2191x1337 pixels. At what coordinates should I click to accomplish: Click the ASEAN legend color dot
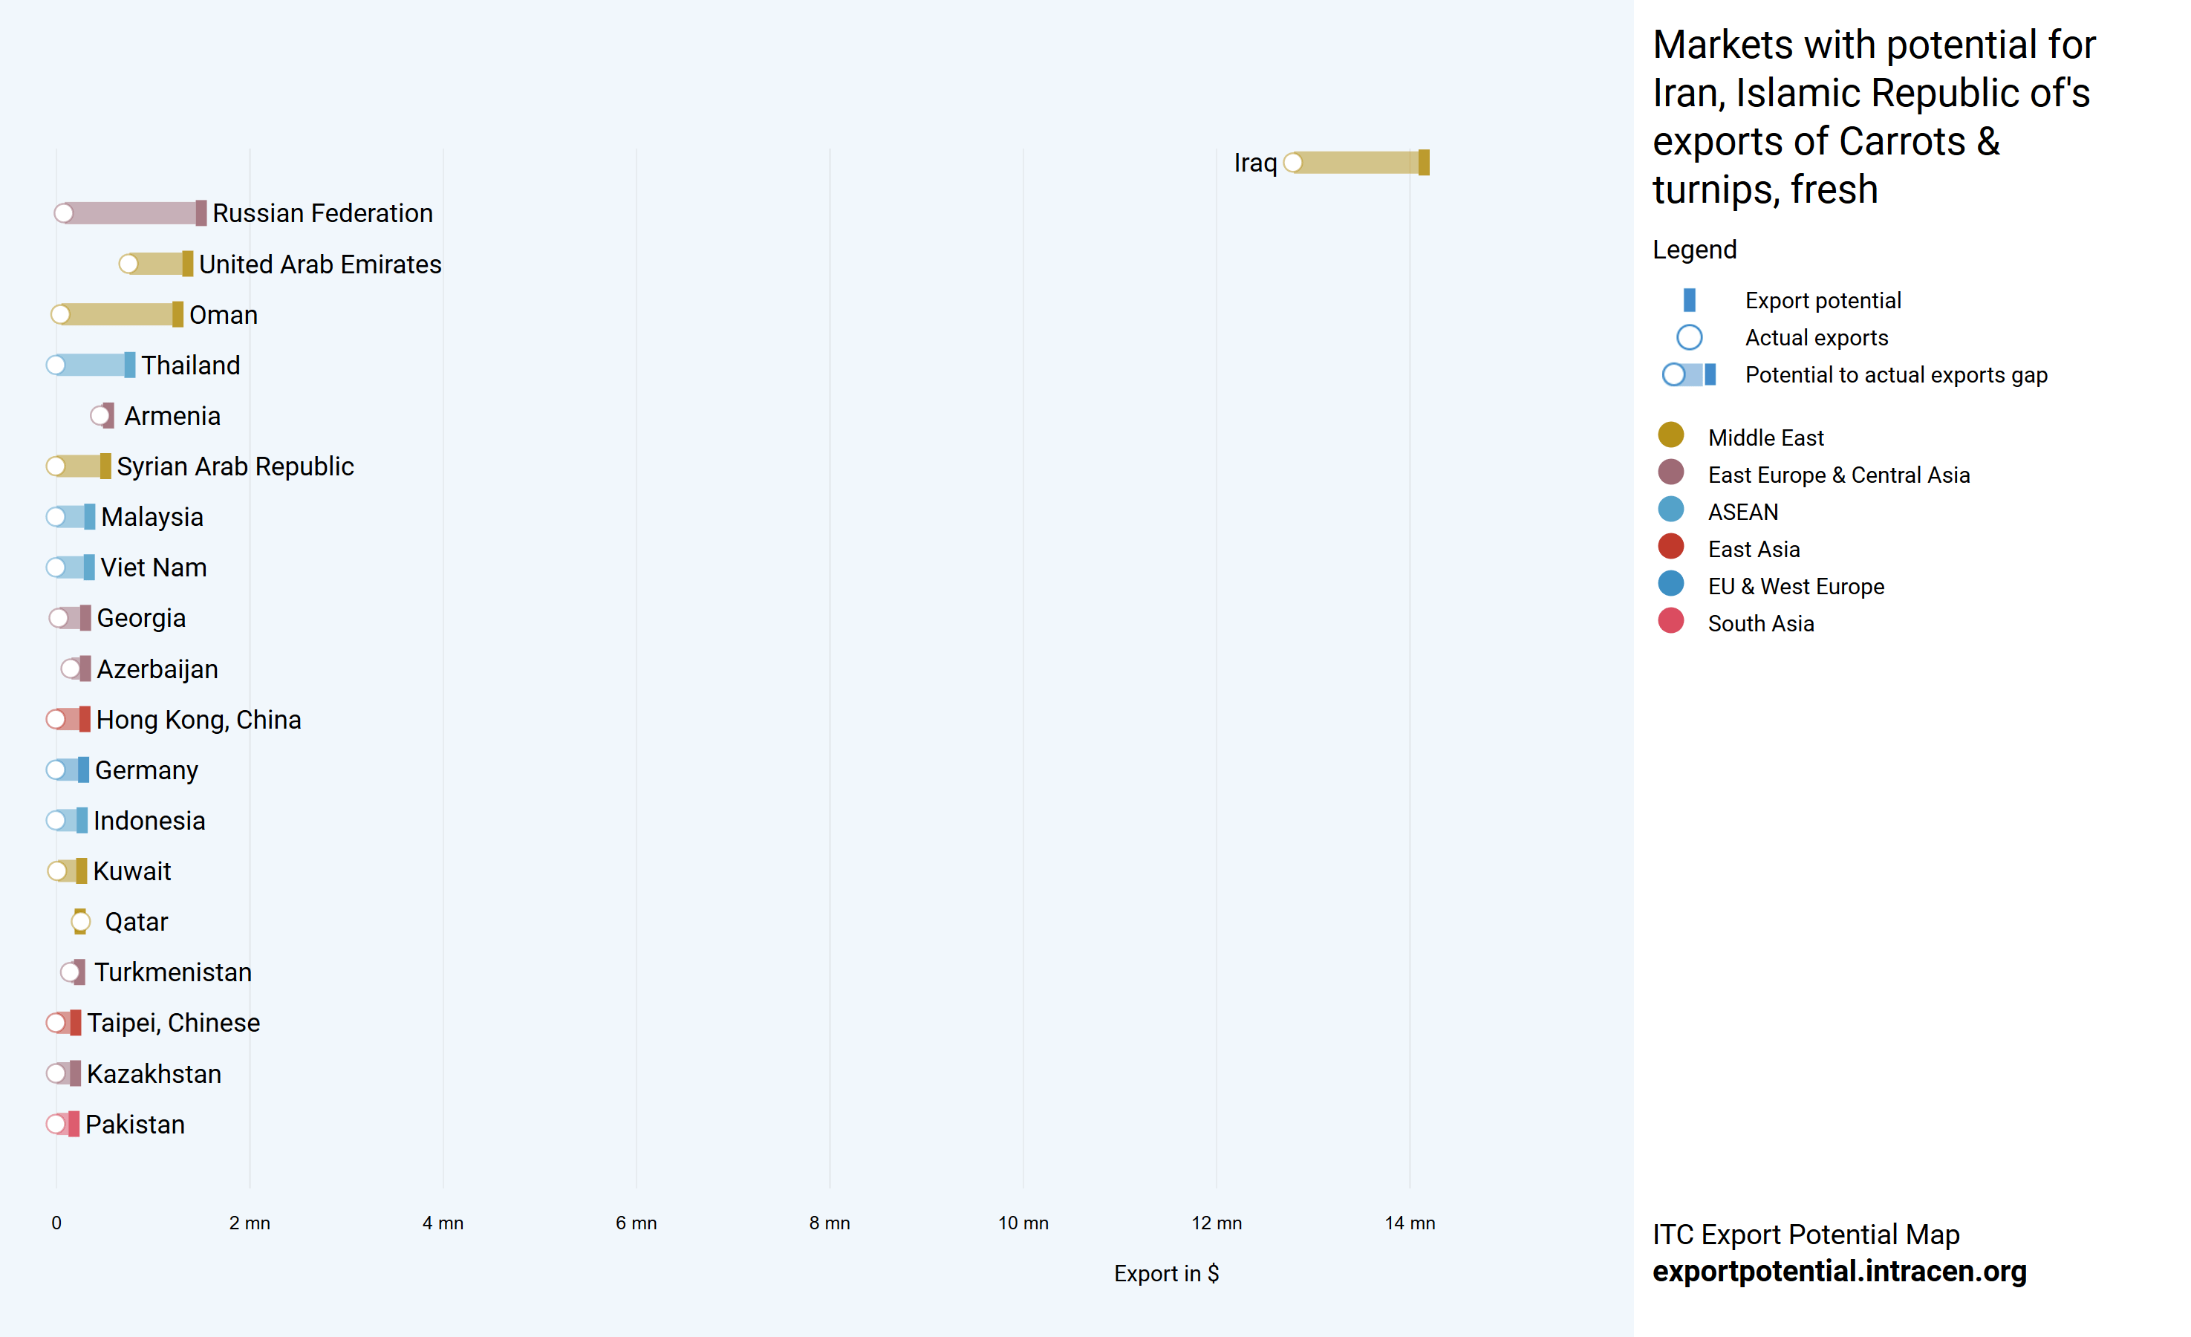coord(1671,510)
